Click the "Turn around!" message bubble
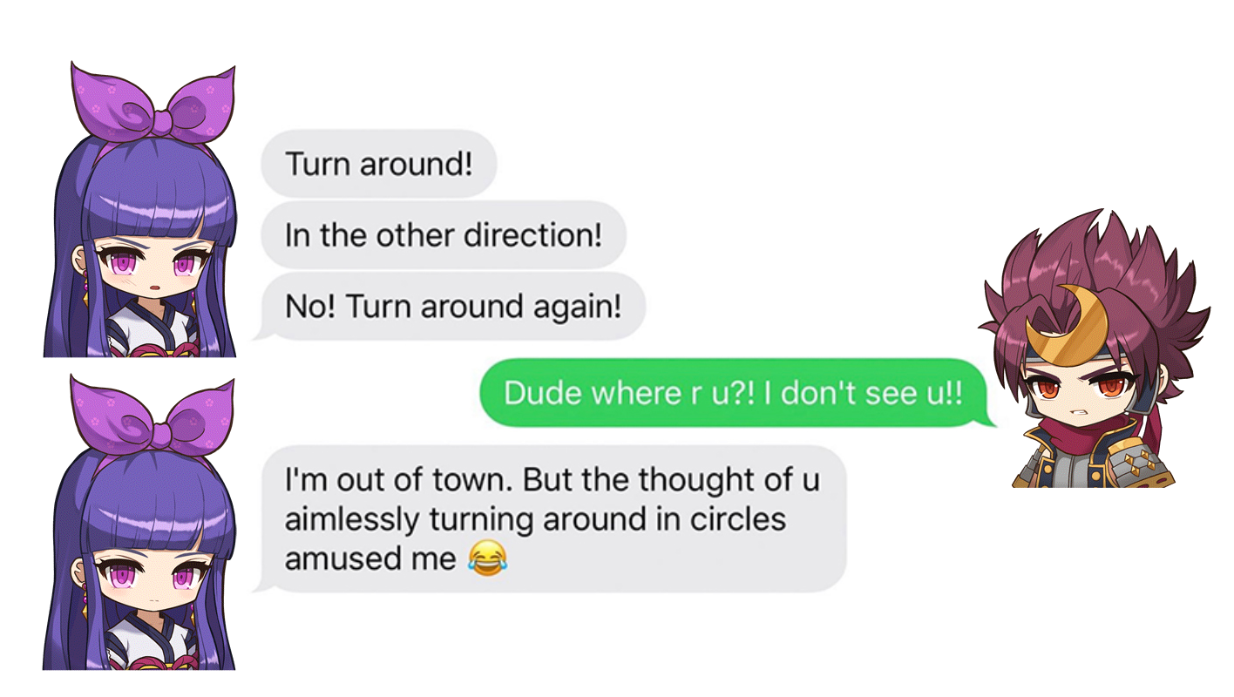1234x697 pixels. pos(379,163)
